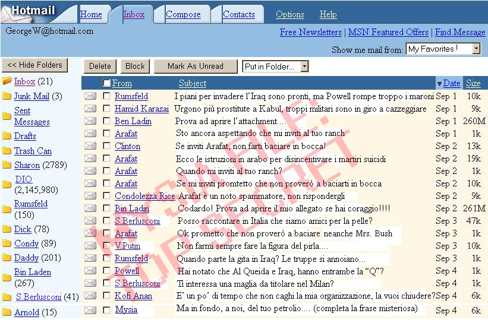Image resolution: width=488 pixels, height=323 pixels.
Task: Open the 'My Favorites !' mail filter dropdown
Action: [443, 49]
